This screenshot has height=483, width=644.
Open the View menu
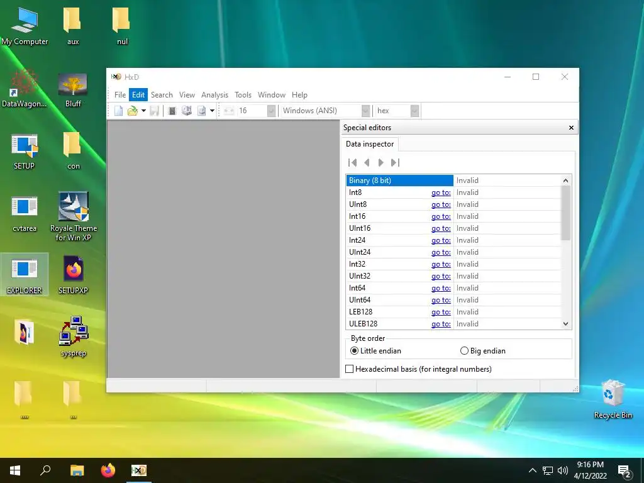(x=187, y=95)
